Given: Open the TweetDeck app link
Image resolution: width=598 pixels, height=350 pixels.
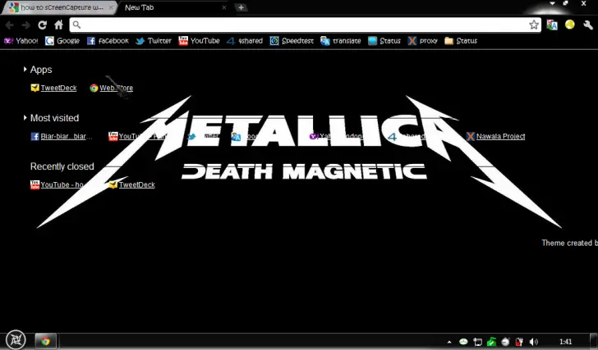Looking at the screenshot, I should [57, 88].
